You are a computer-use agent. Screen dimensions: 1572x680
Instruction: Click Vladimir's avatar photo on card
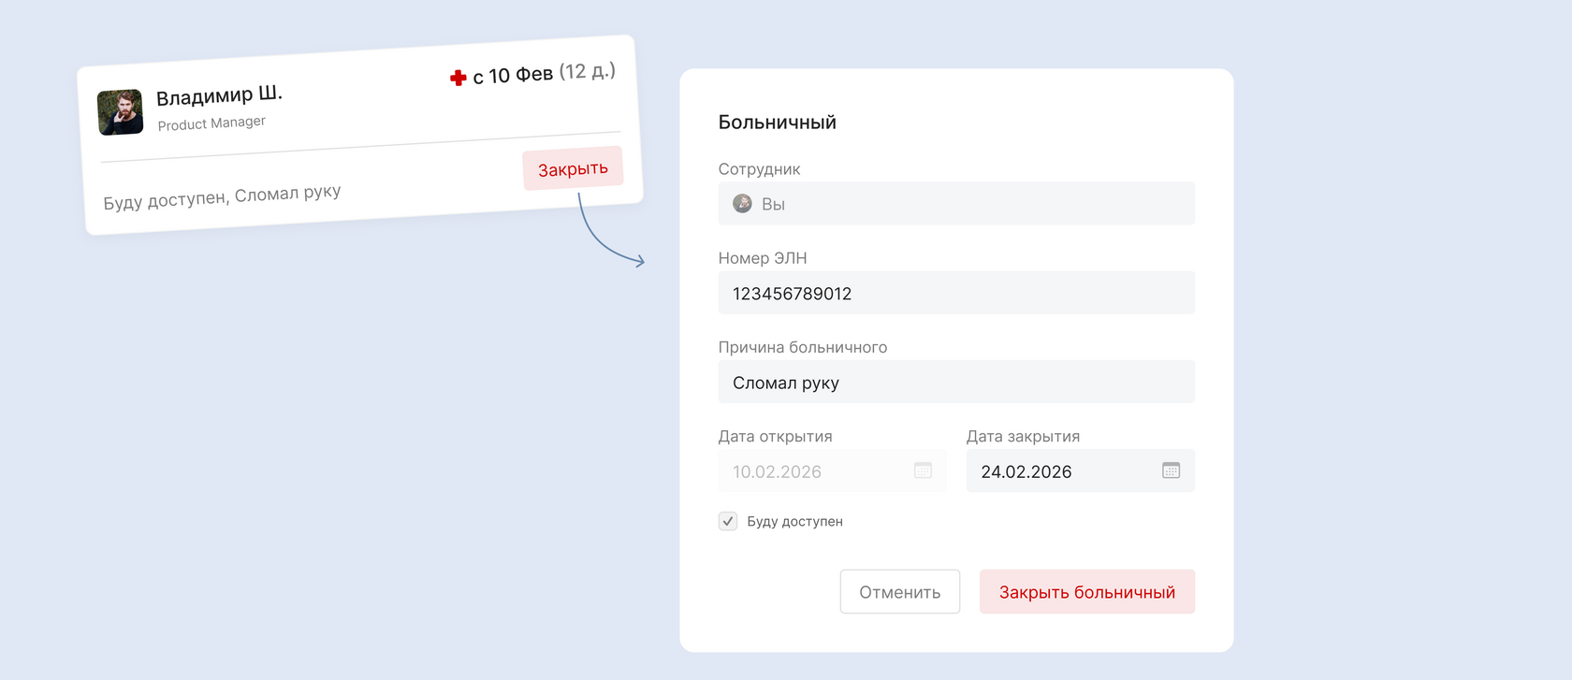click(120, 112)
